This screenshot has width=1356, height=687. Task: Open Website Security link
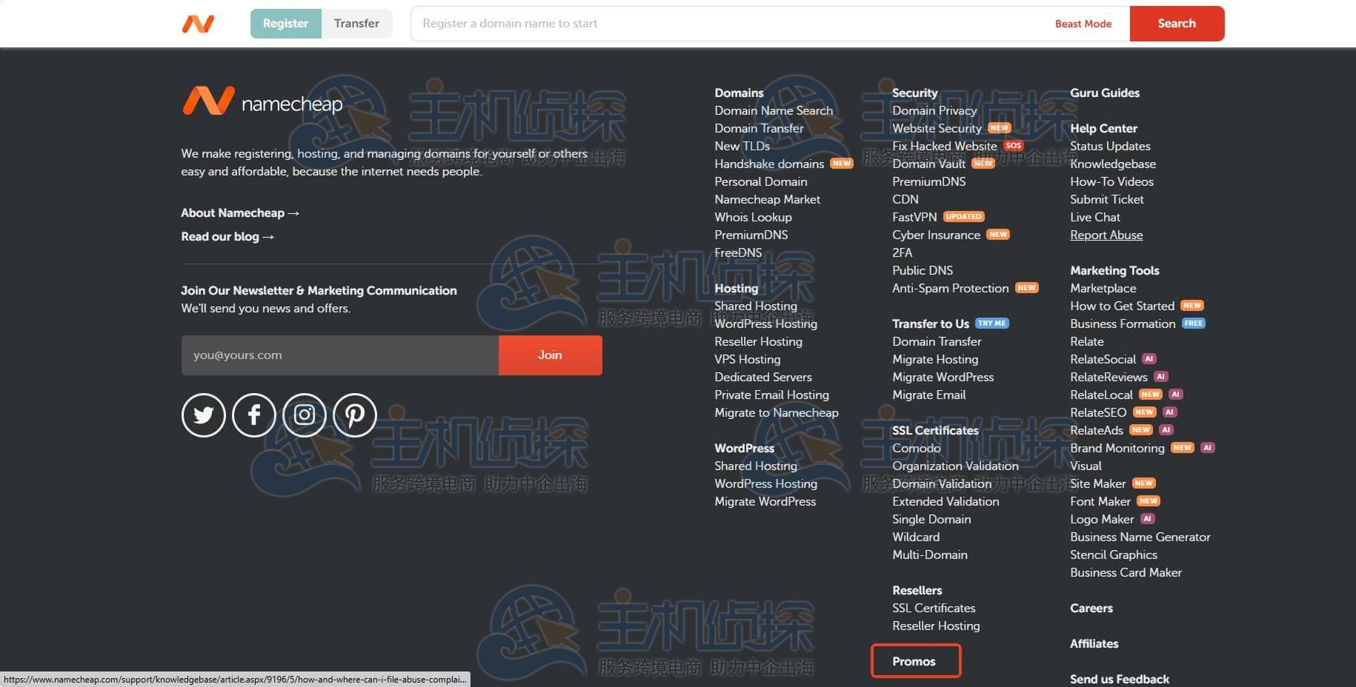pos(937,129)
